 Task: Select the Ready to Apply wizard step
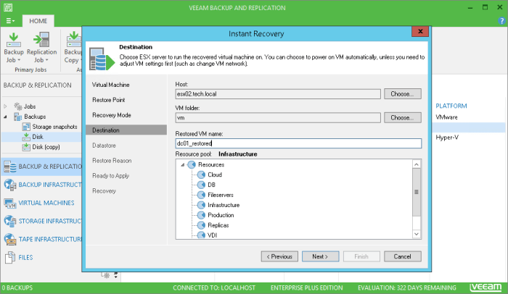pyautogui.click(x=110, y=176)
